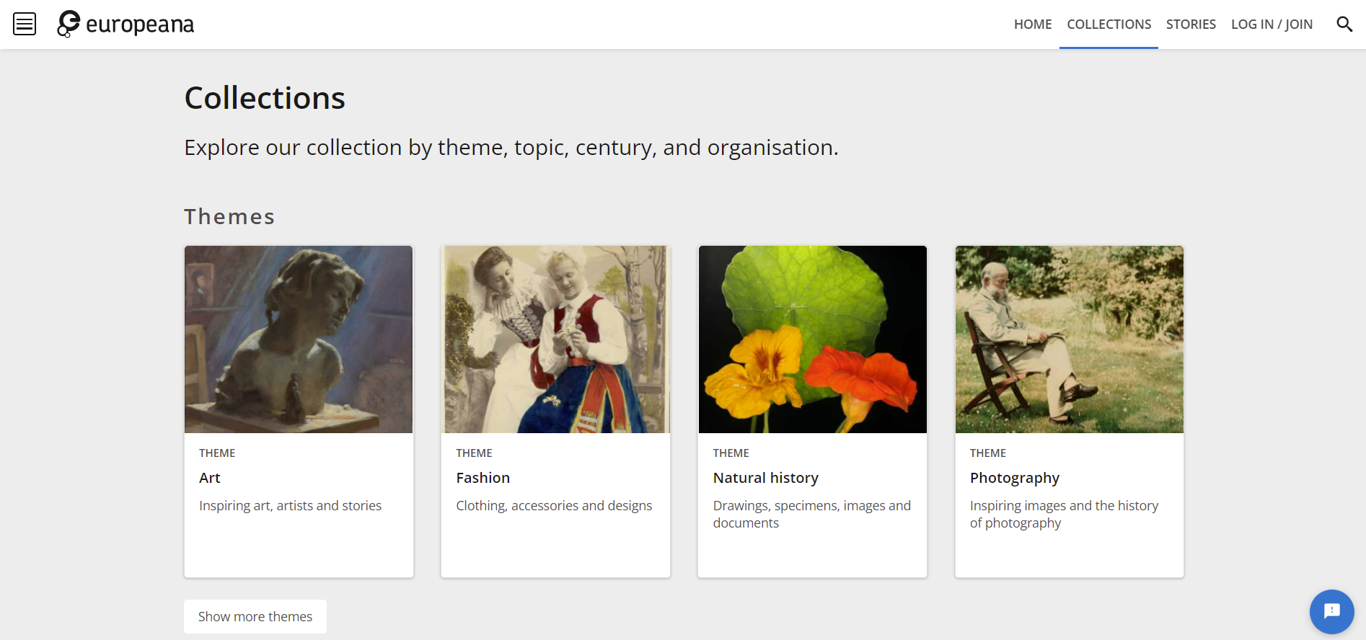
Task: Click Log in / Join
Action: click(1272, 24)
